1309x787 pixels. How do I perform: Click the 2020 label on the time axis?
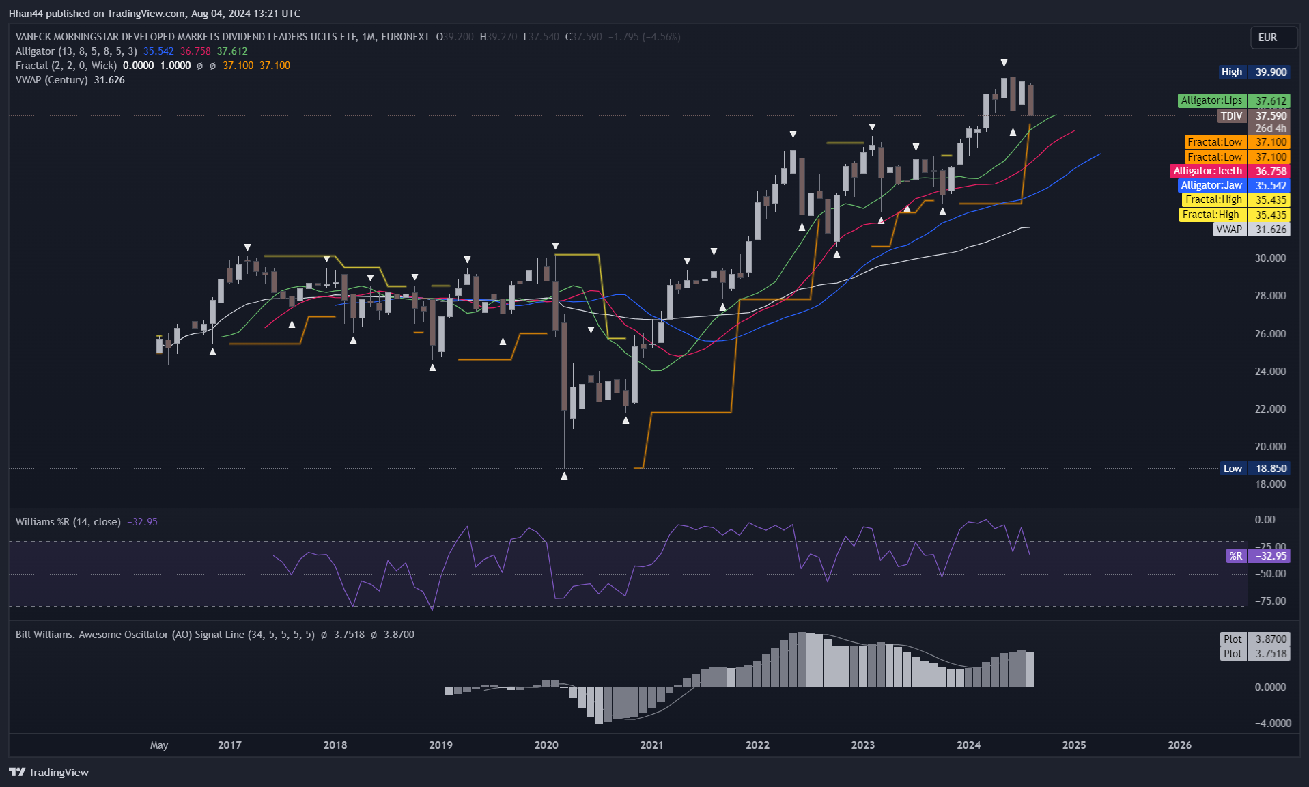tap(546, 745)
